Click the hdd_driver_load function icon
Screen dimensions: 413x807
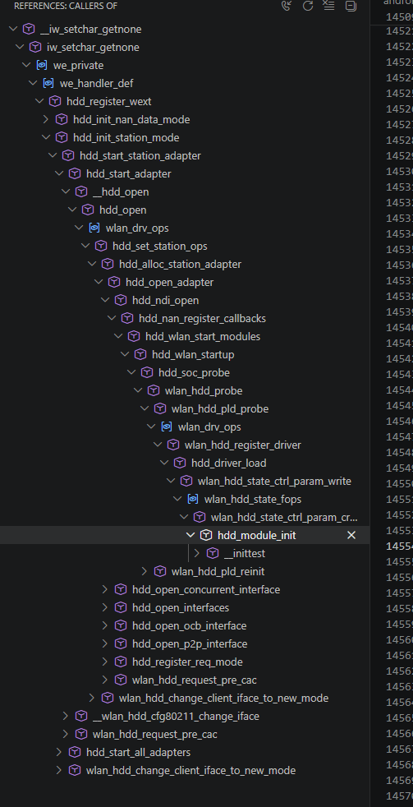point(180,463)
